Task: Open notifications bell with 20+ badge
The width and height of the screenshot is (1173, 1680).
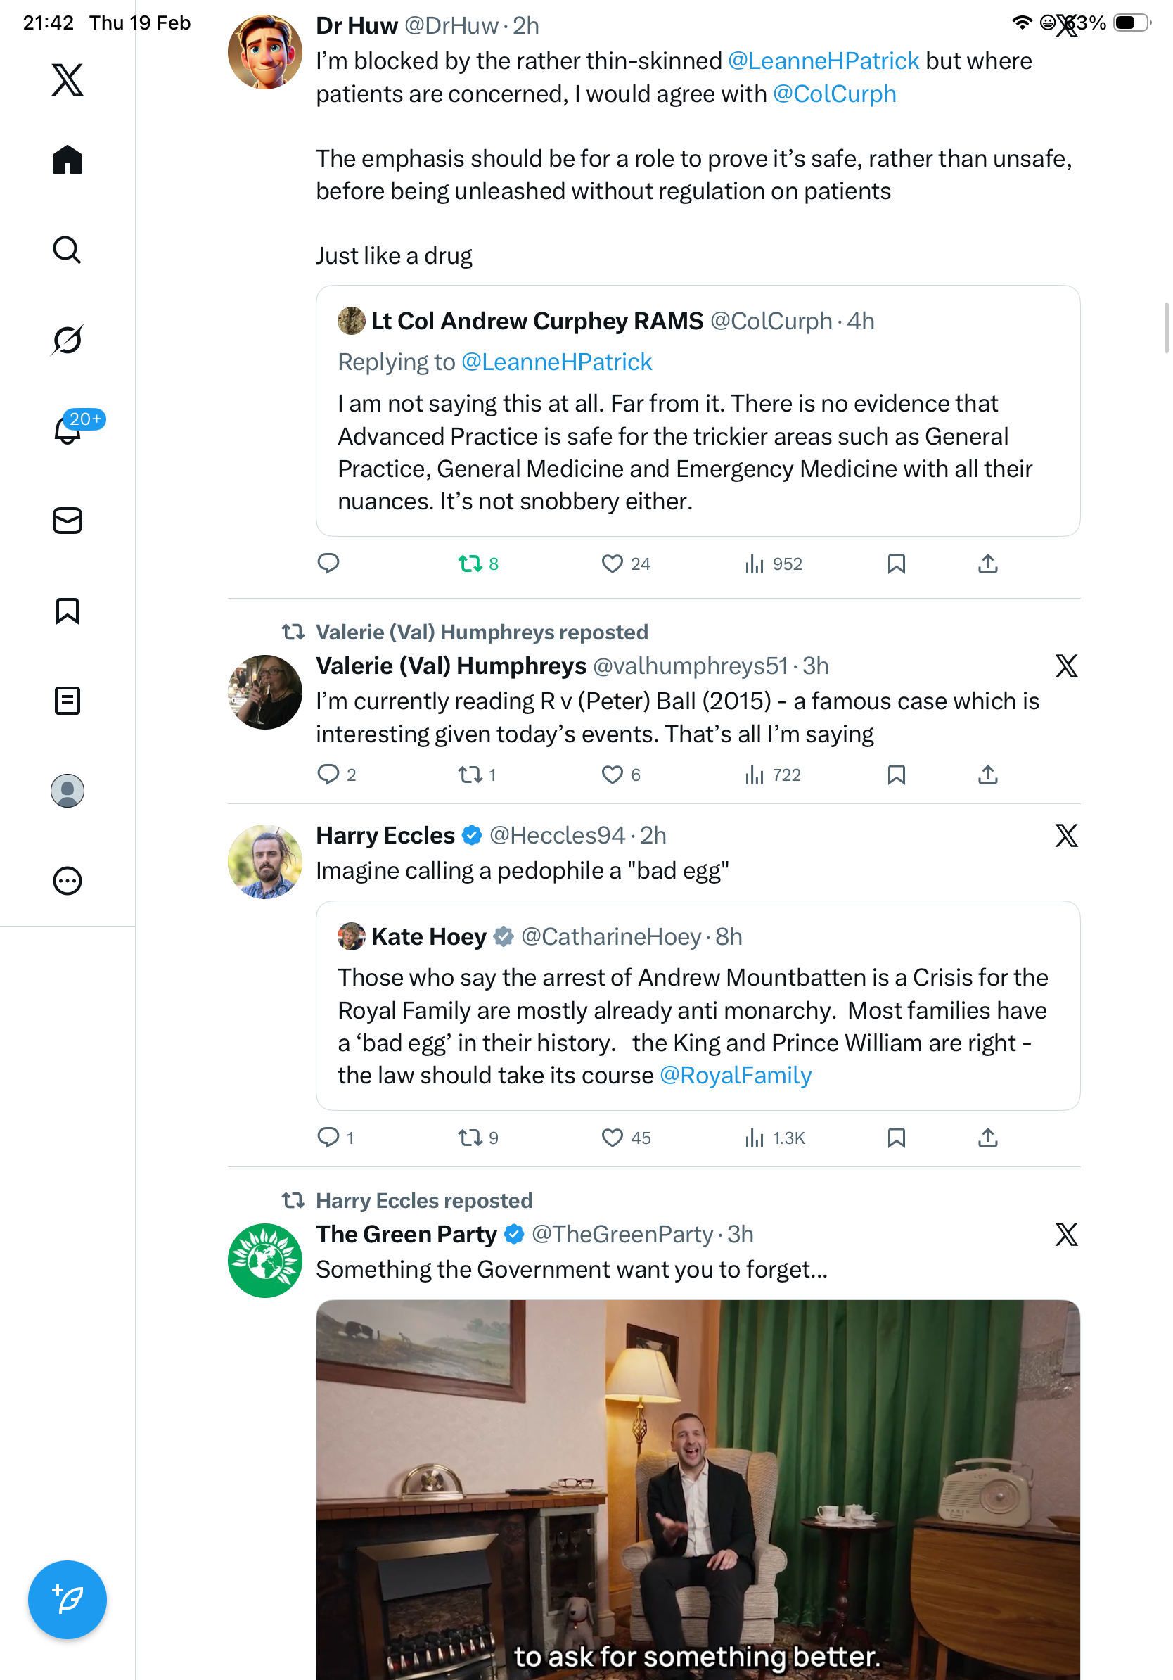Action: (x=69, y=430)
